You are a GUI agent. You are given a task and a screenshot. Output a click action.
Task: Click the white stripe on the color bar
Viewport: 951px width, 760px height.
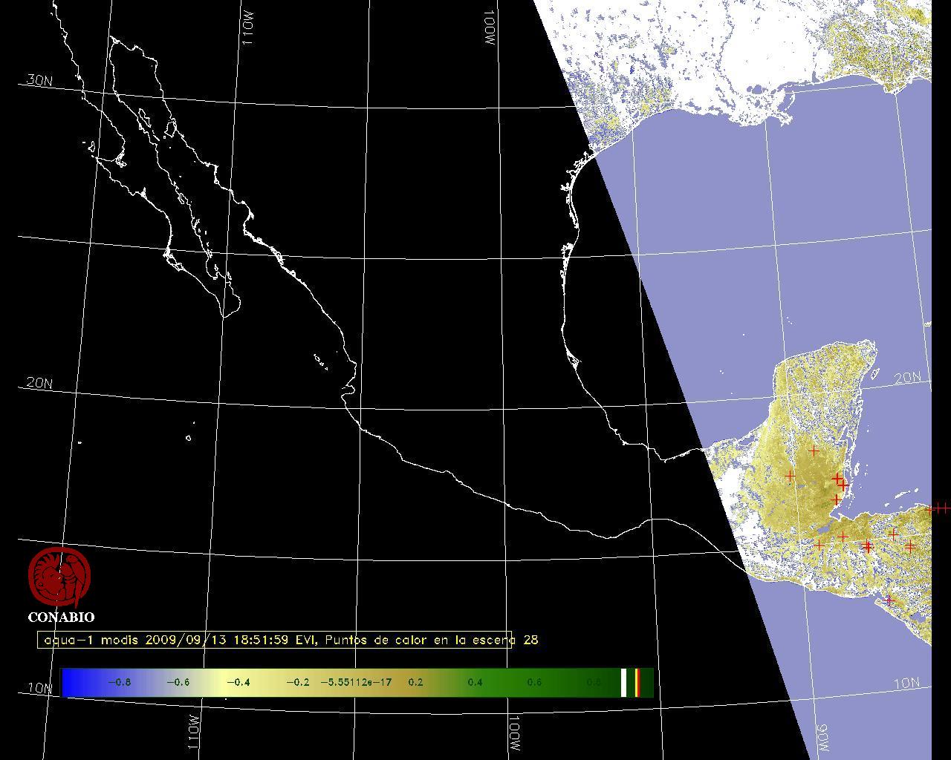click(624, 683)
